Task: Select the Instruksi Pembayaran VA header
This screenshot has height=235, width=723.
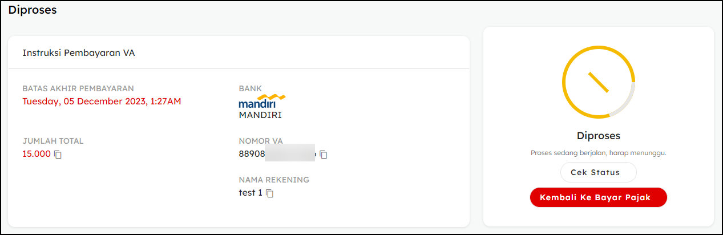Action: pos(79,53)
